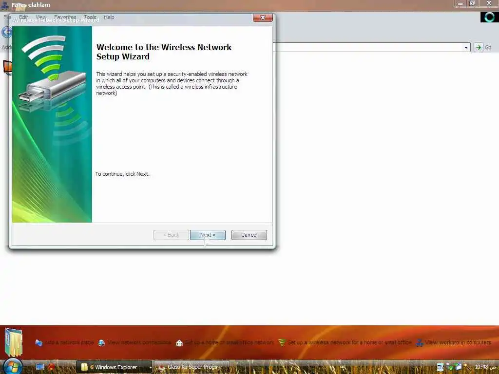
Task: Click the red quick launch icon
Action: click(51, 367)
